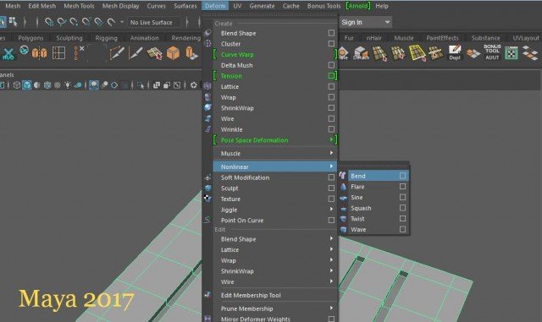The image size is (542, 322).
Task: Click the multi-cut knife shelf icon
Action: tap(117, 52)
